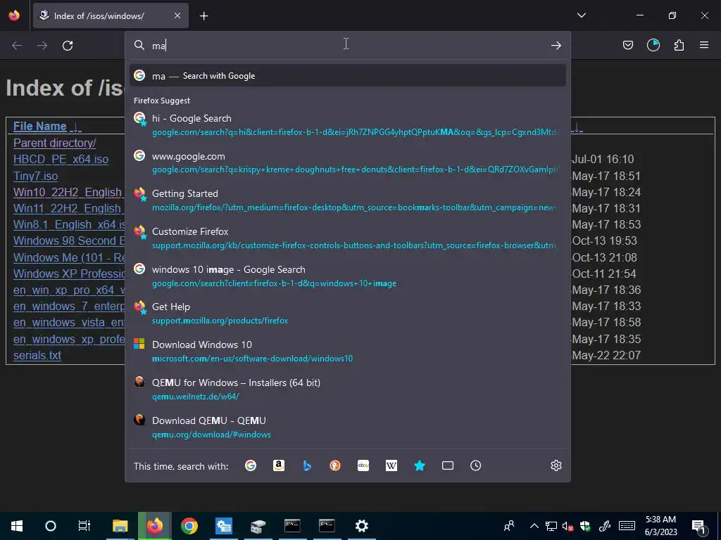Open the Win10_22H2_English file link
This screenshot has width=721, height=540.
68,192
